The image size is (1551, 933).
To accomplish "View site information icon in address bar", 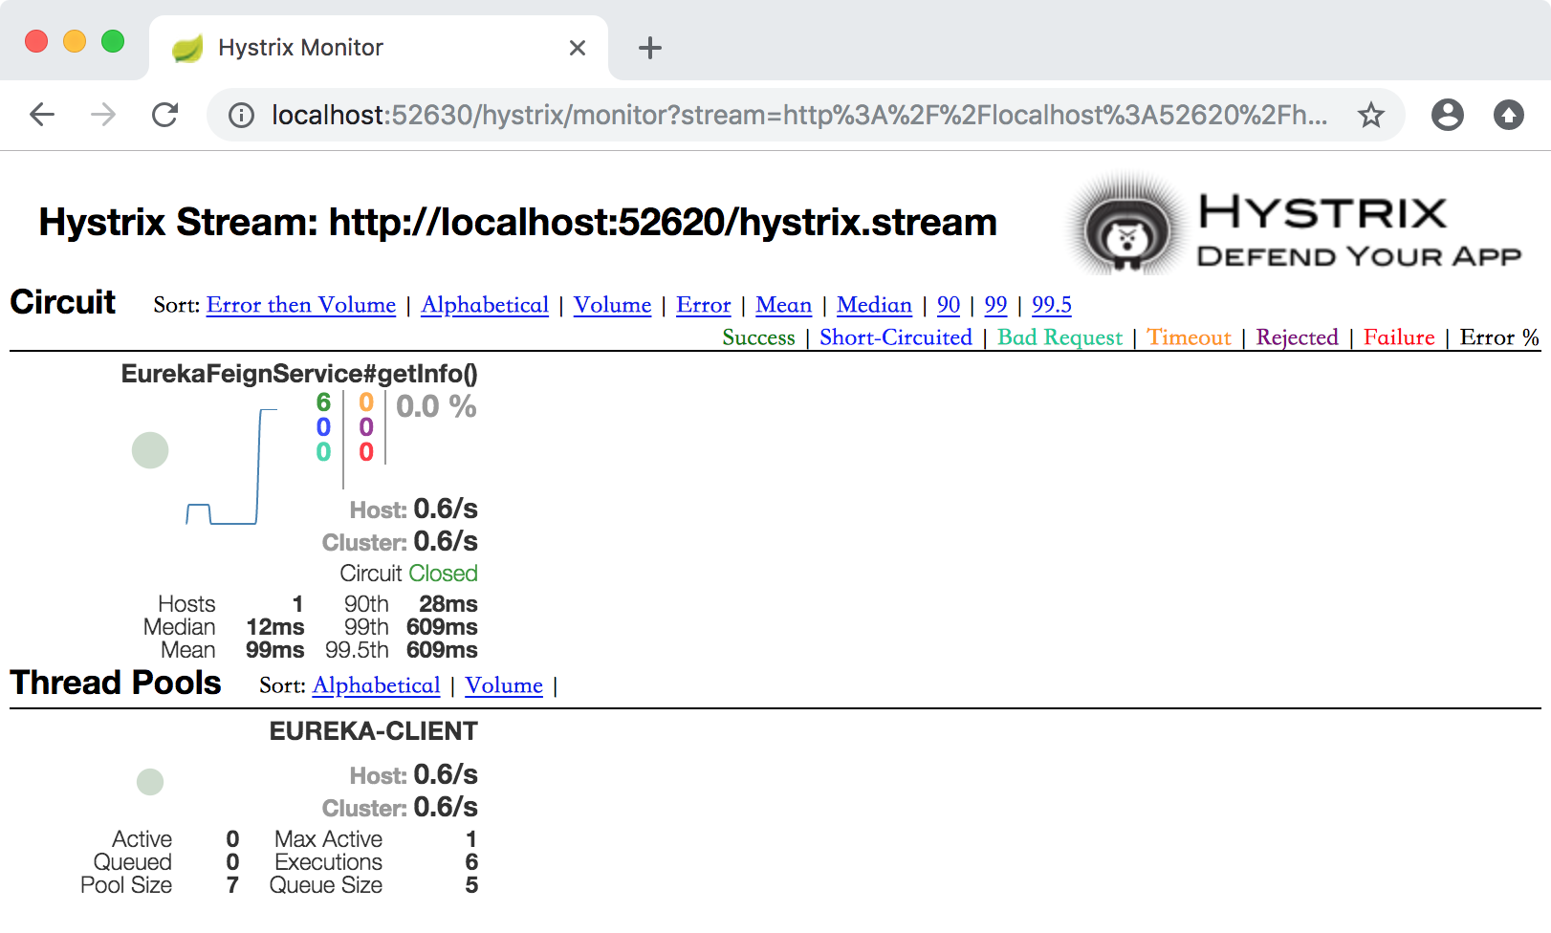I will 241,116.
